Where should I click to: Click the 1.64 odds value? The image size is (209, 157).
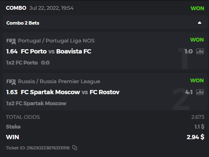[x=12, y=51]
